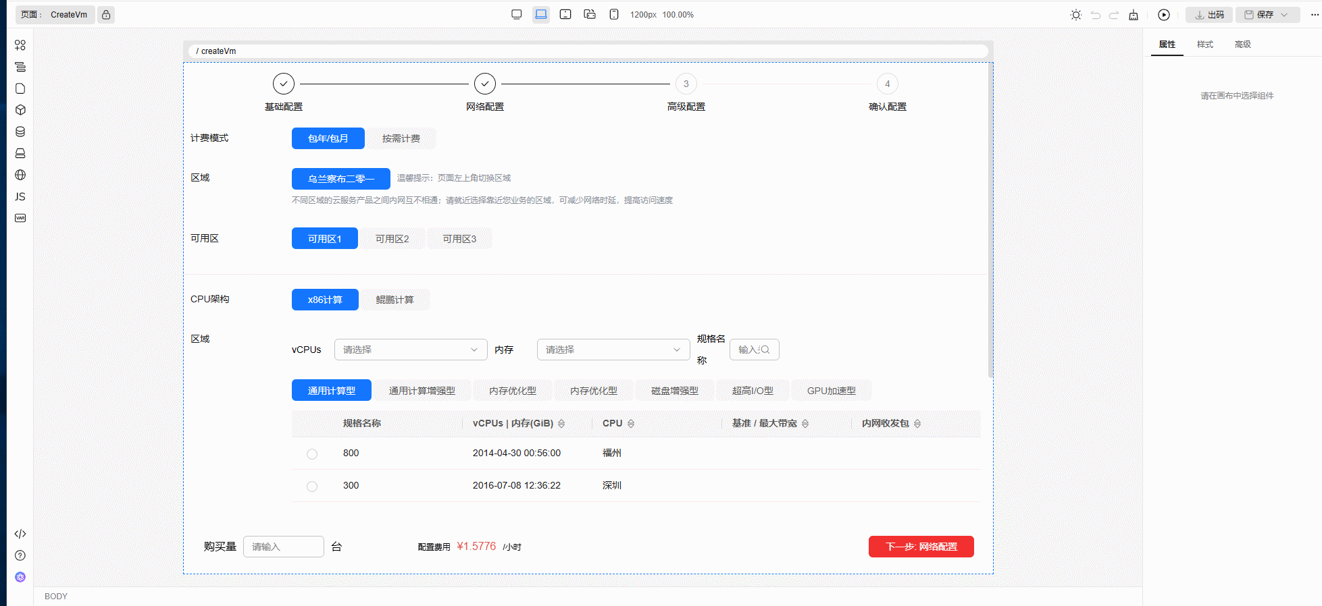Select the rotated tablet viewport icon
Viewport: 1322px width, 606px height.
(x=590, y=15)
